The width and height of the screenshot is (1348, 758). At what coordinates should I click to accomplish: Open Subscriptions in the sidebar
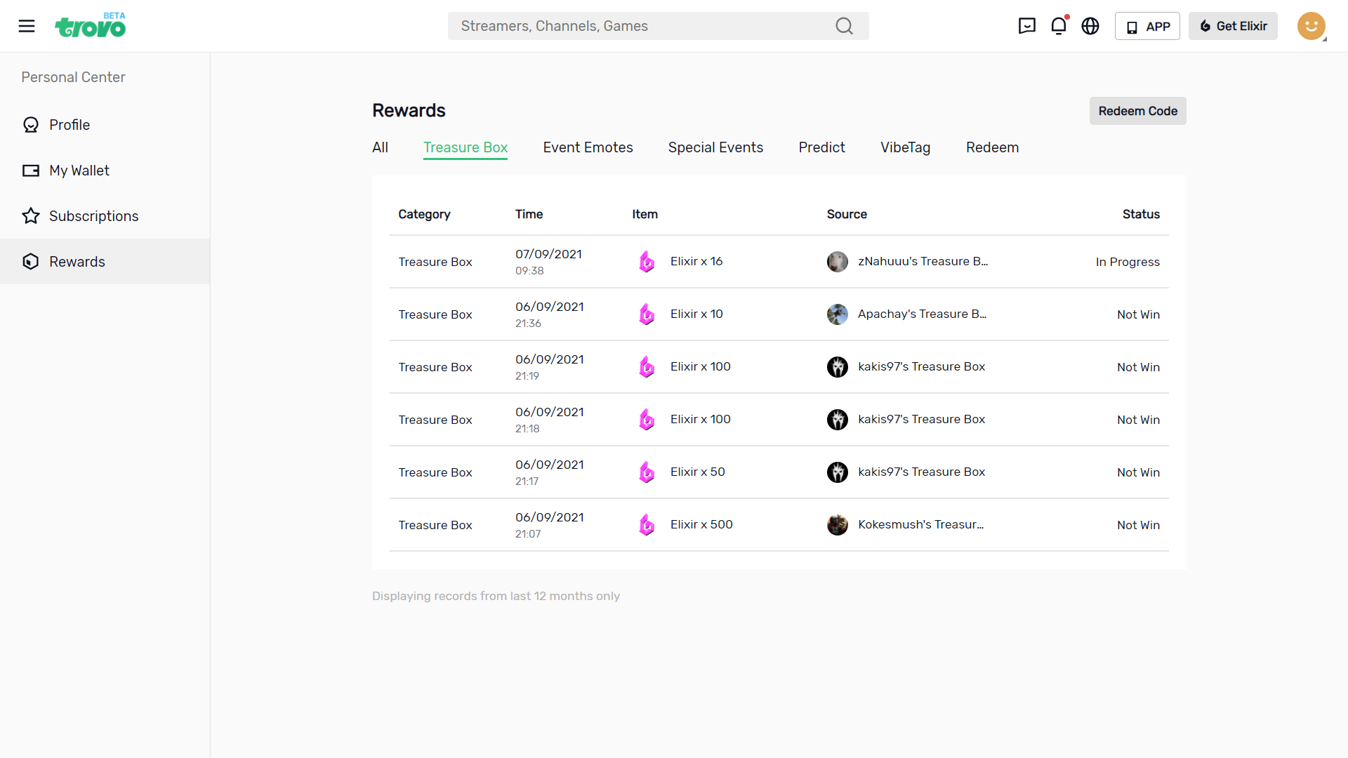point(93,216)
